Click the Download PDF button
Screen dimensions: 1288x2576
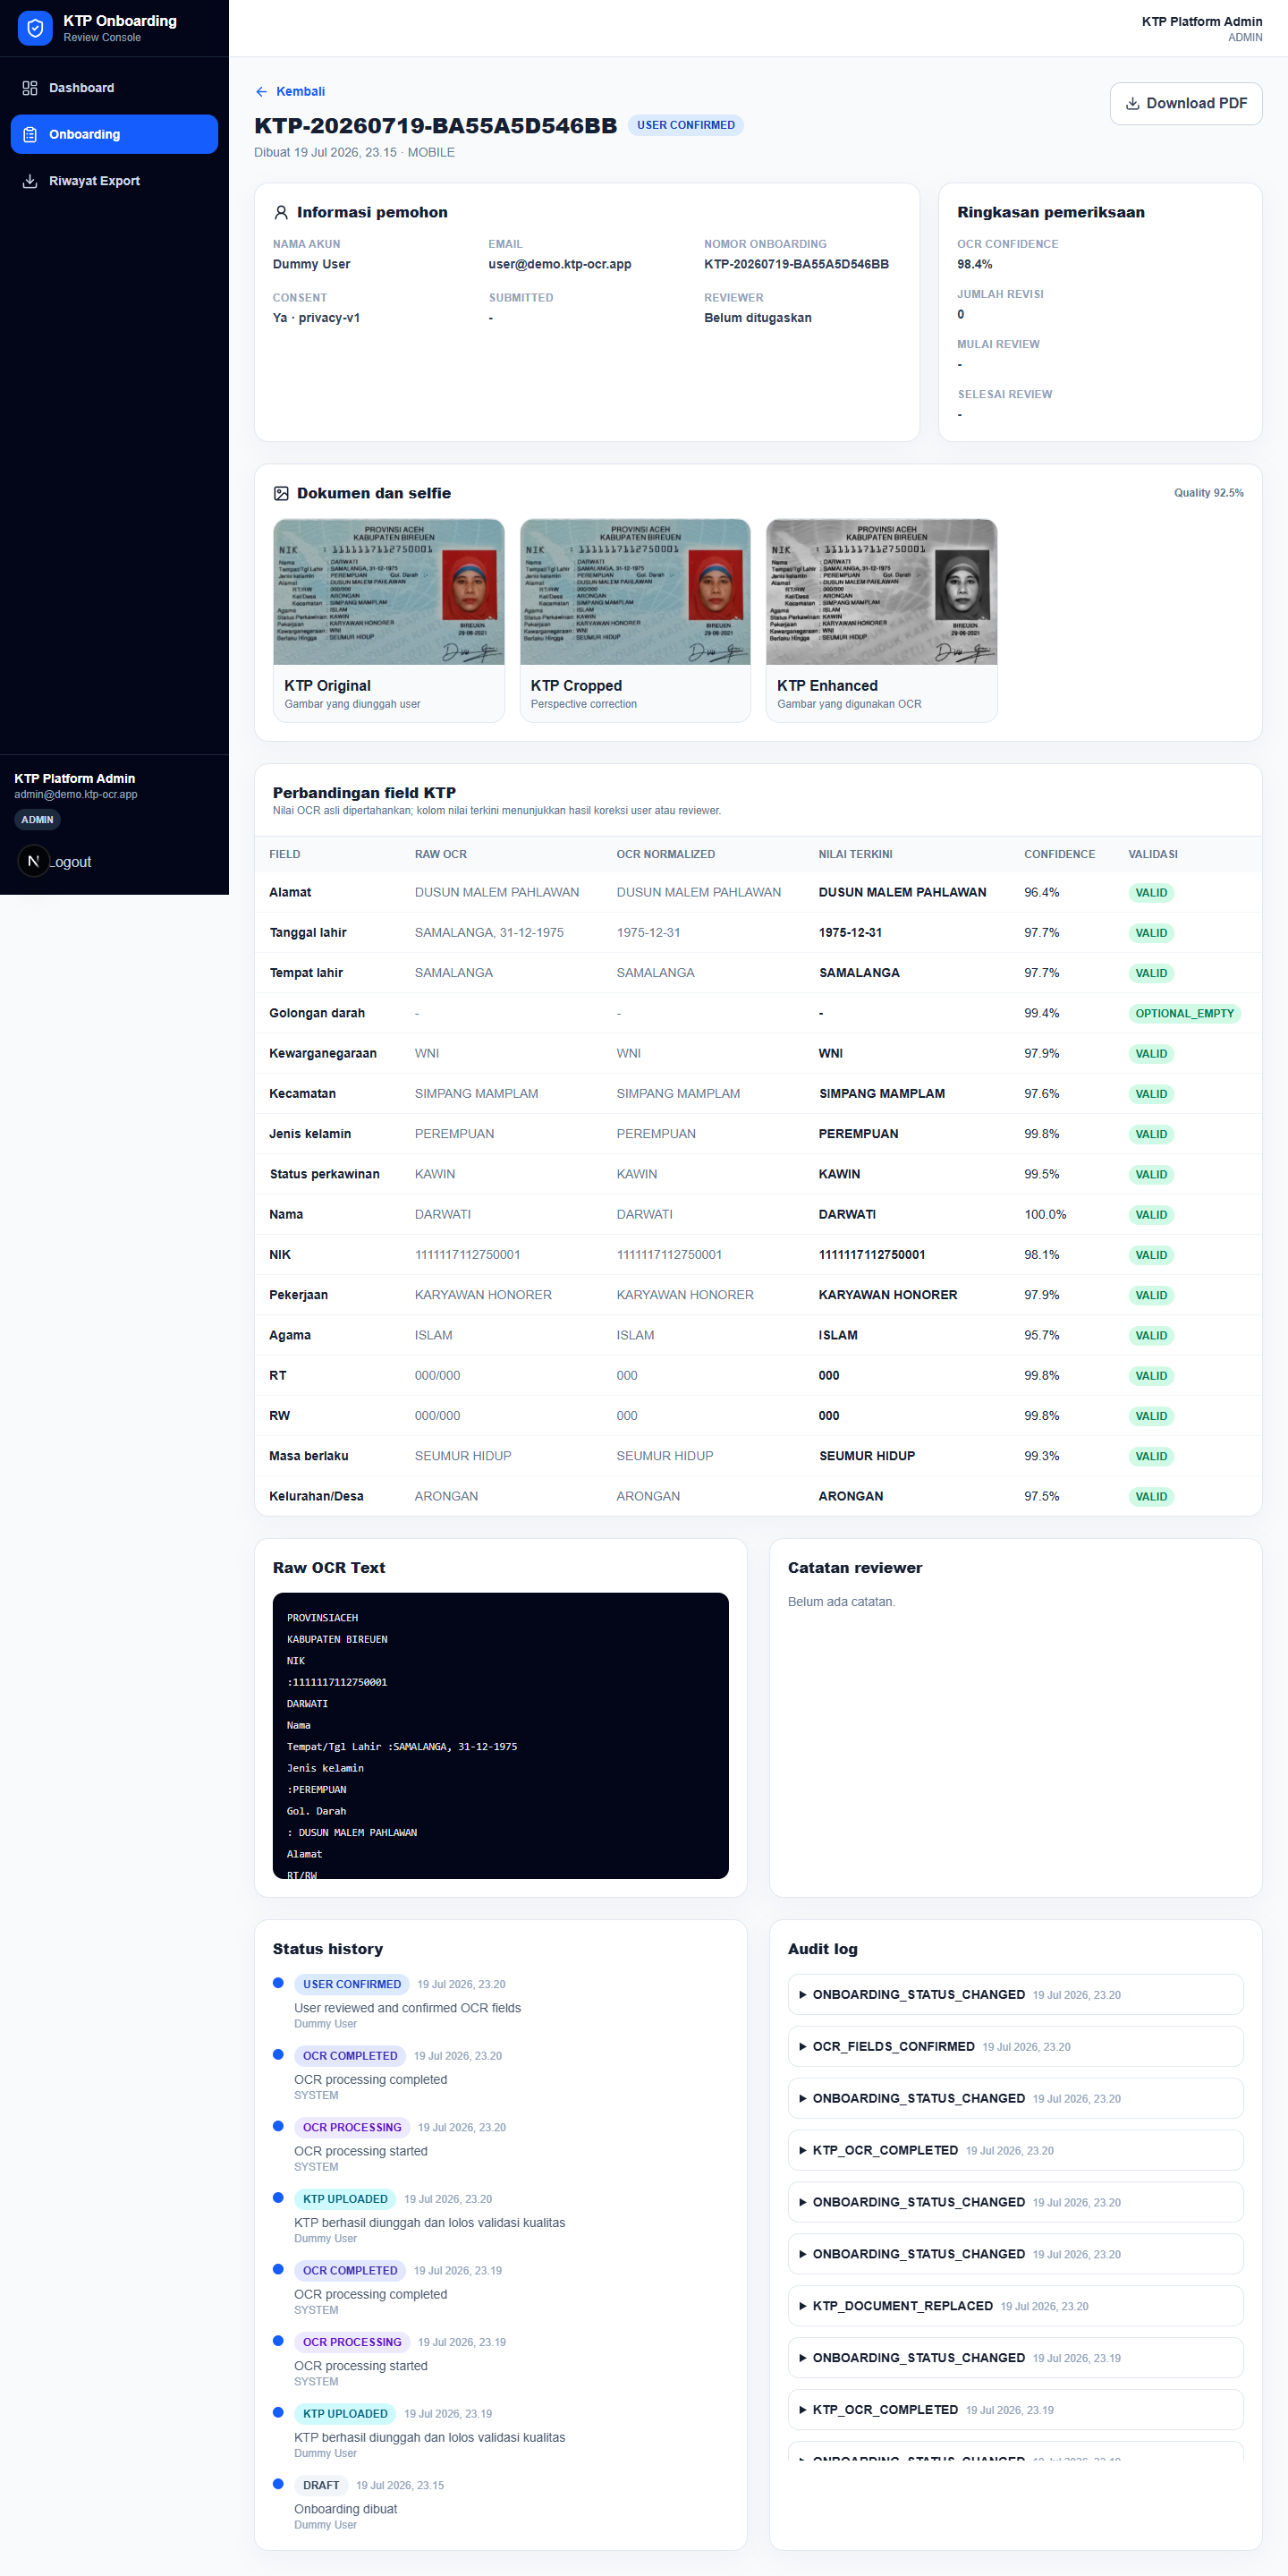tap(1186, 103)
